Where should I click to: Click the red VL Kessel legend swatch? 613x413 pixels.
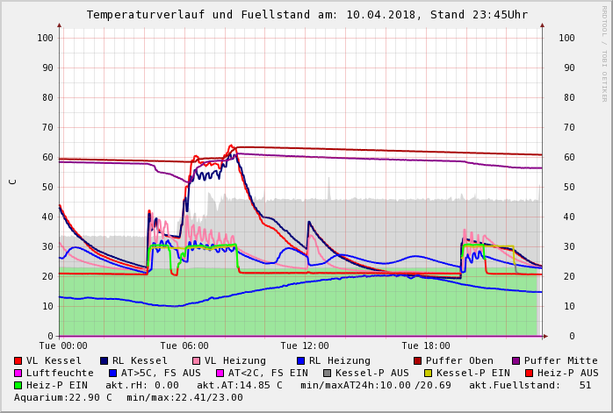click(18, 360)
